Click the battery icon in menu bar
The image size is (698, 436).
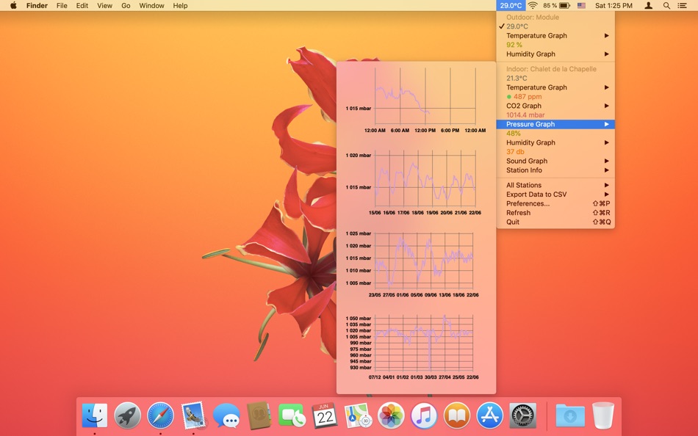pos(564,5)
